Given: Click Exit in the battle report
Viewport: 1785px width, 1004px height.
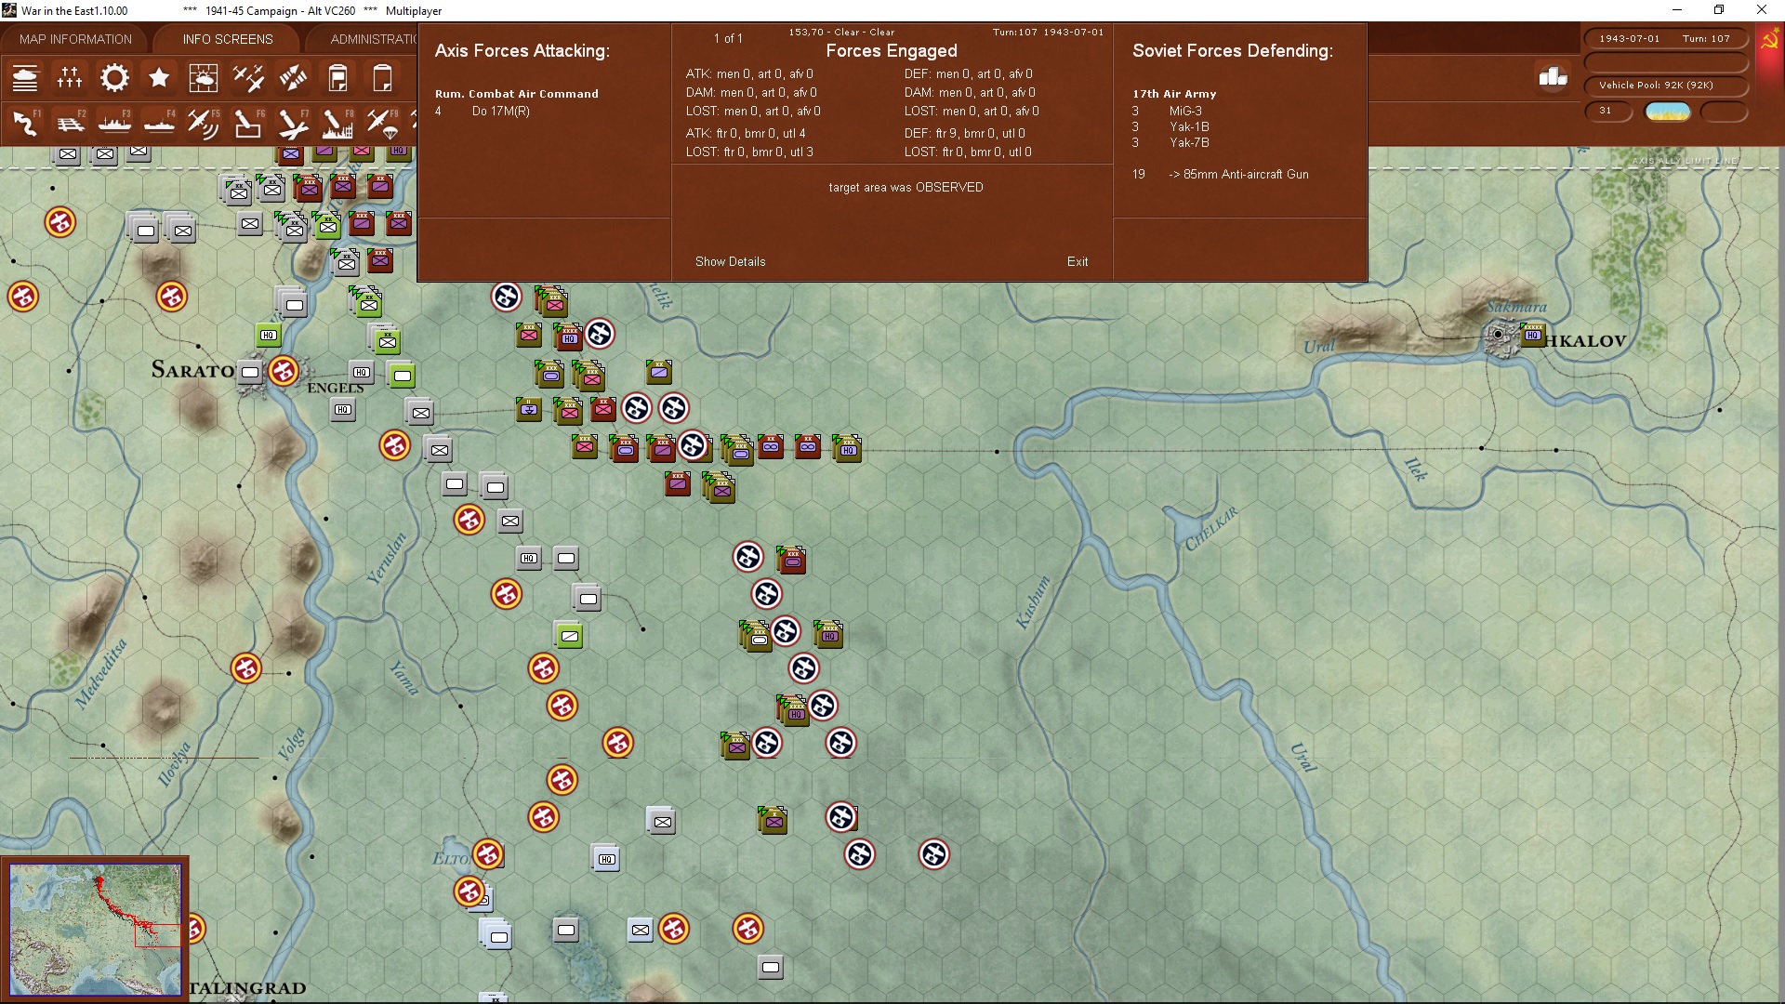Looking at the screenshot, I should 1077,261.
